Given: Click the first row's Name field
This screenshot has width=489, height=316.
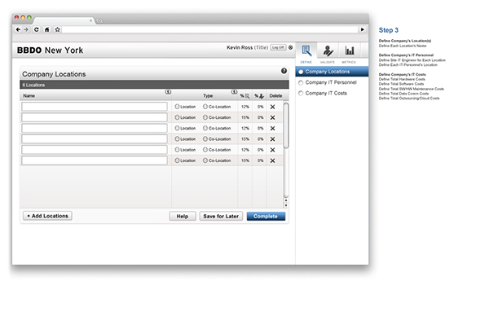Looking at the screenshot, I should (95, 107).
